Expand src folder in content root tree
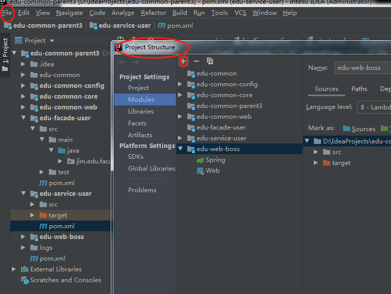 (x=316, y=152)
